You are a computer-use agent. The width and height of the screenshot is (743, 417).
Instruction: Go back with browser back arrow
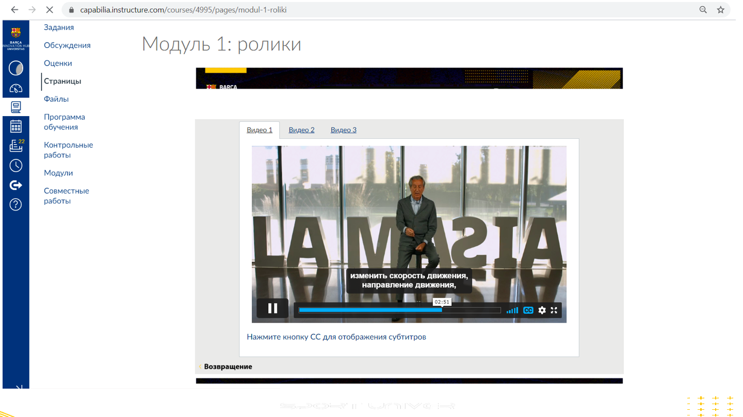point(14,10)
